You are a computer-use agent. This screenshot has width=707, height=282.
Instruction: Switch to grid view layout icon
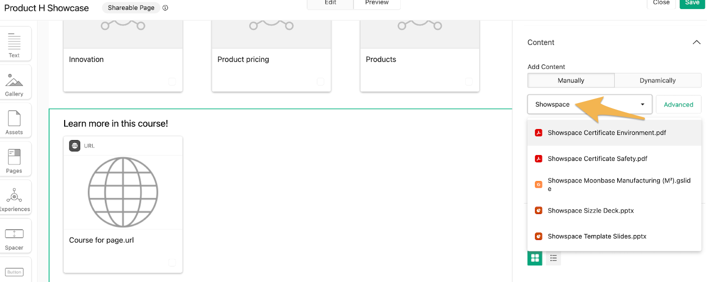tap(535, 258)
